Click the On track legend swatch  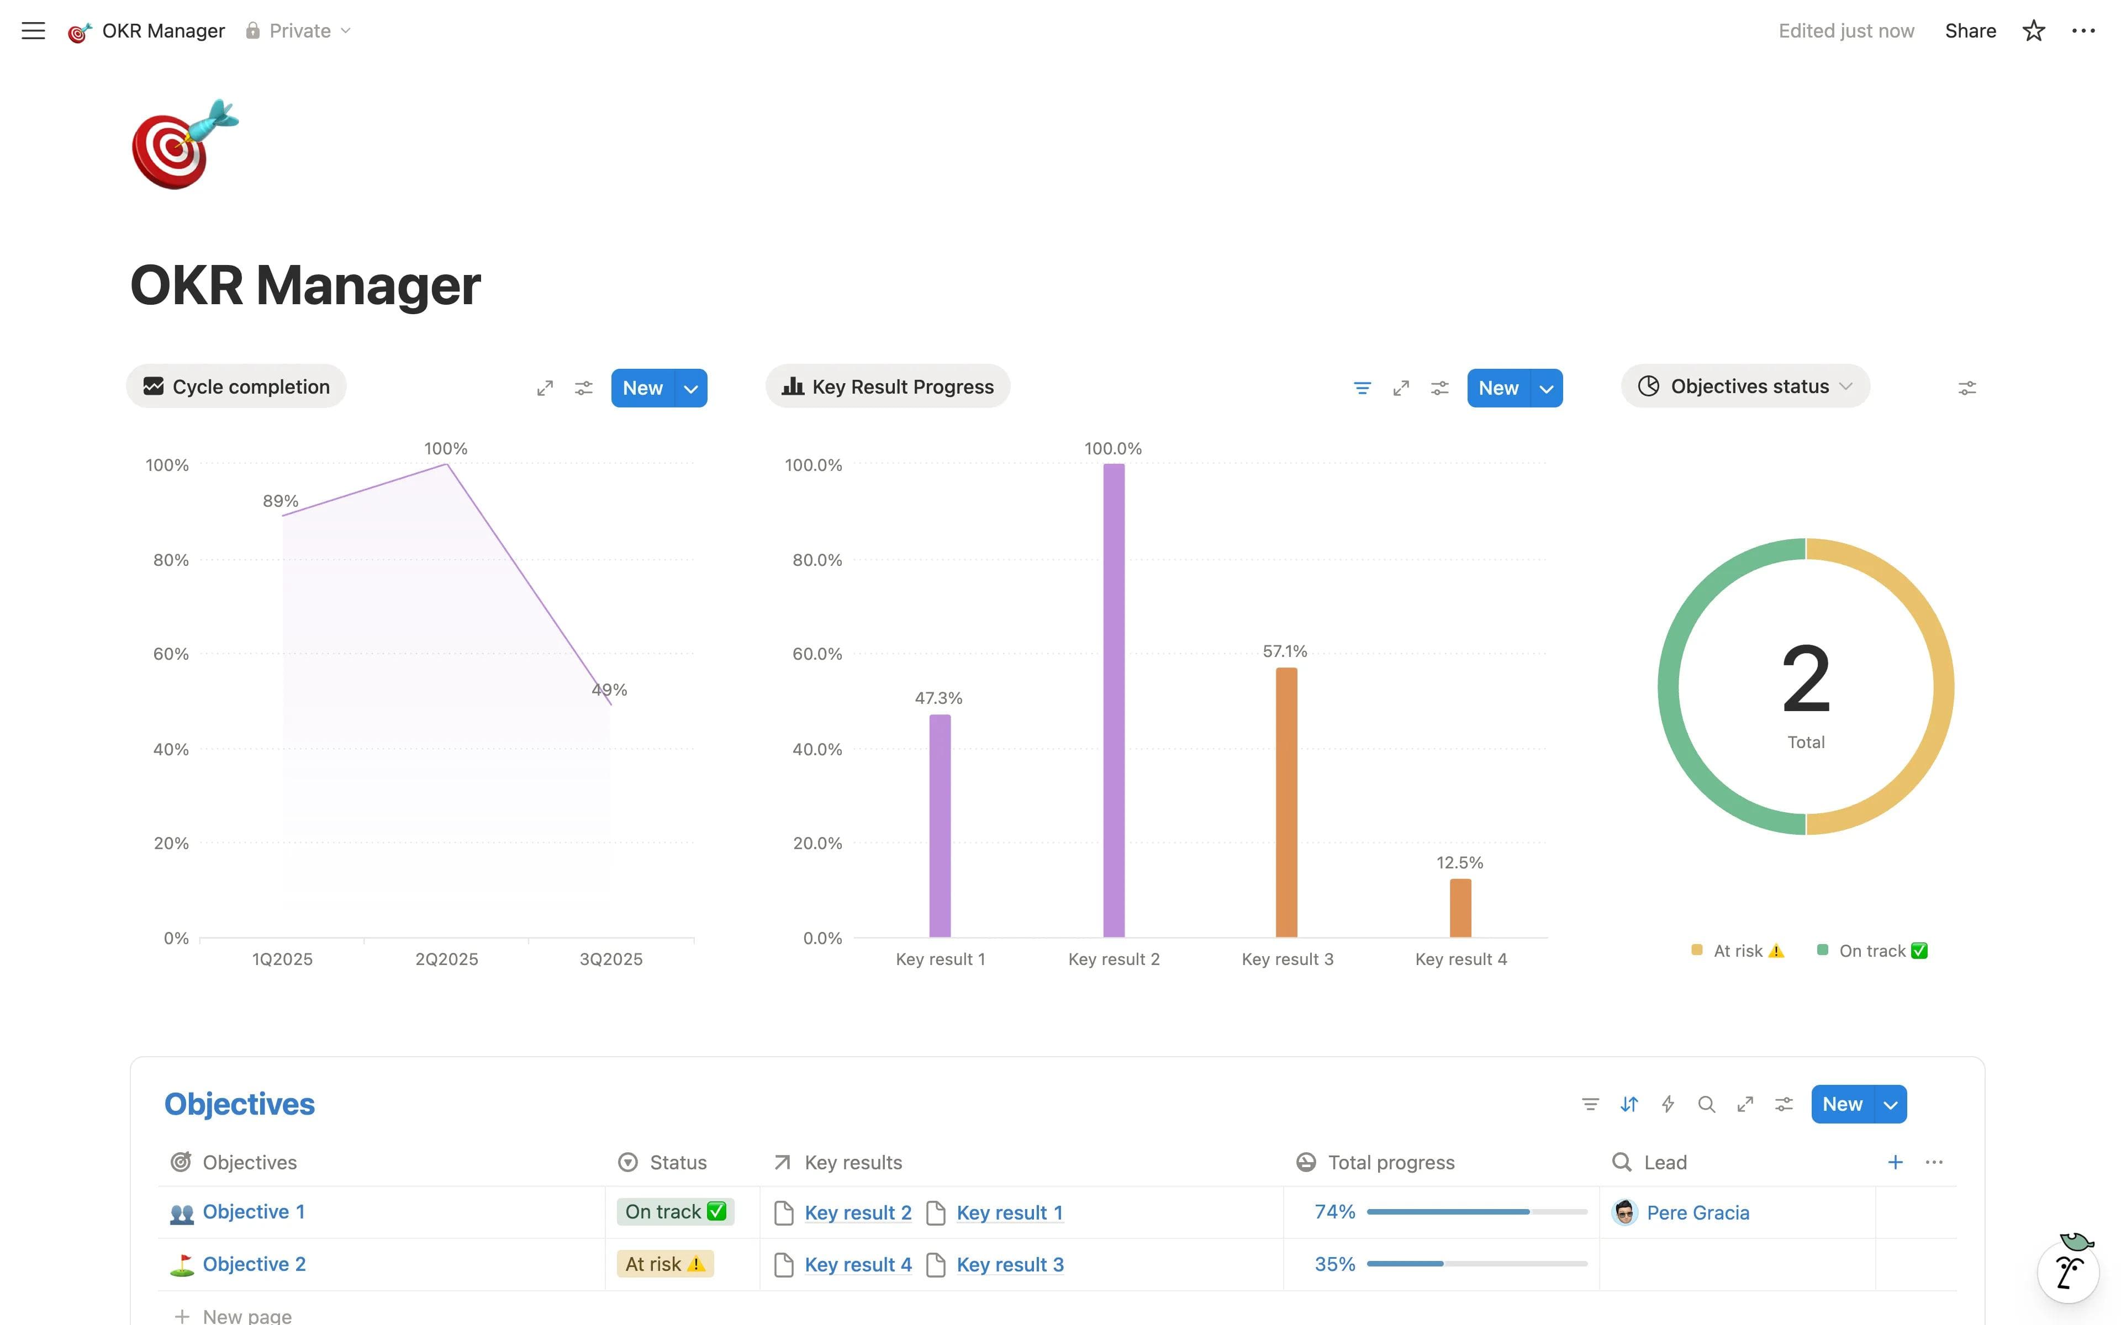pos(1823,951)
